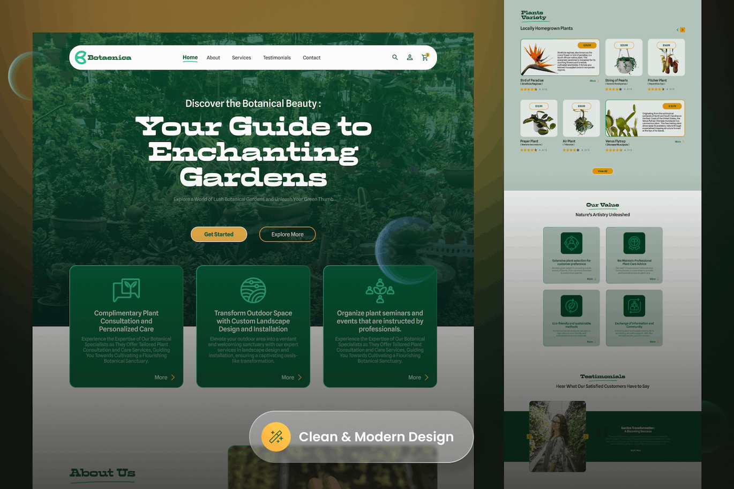
Task: Click the Botaenica leaf logo
Action: (x=80, y=57)
